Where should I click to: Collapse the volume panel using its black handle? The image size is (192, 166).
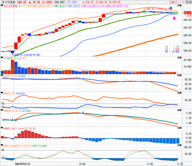coord(2,57)
